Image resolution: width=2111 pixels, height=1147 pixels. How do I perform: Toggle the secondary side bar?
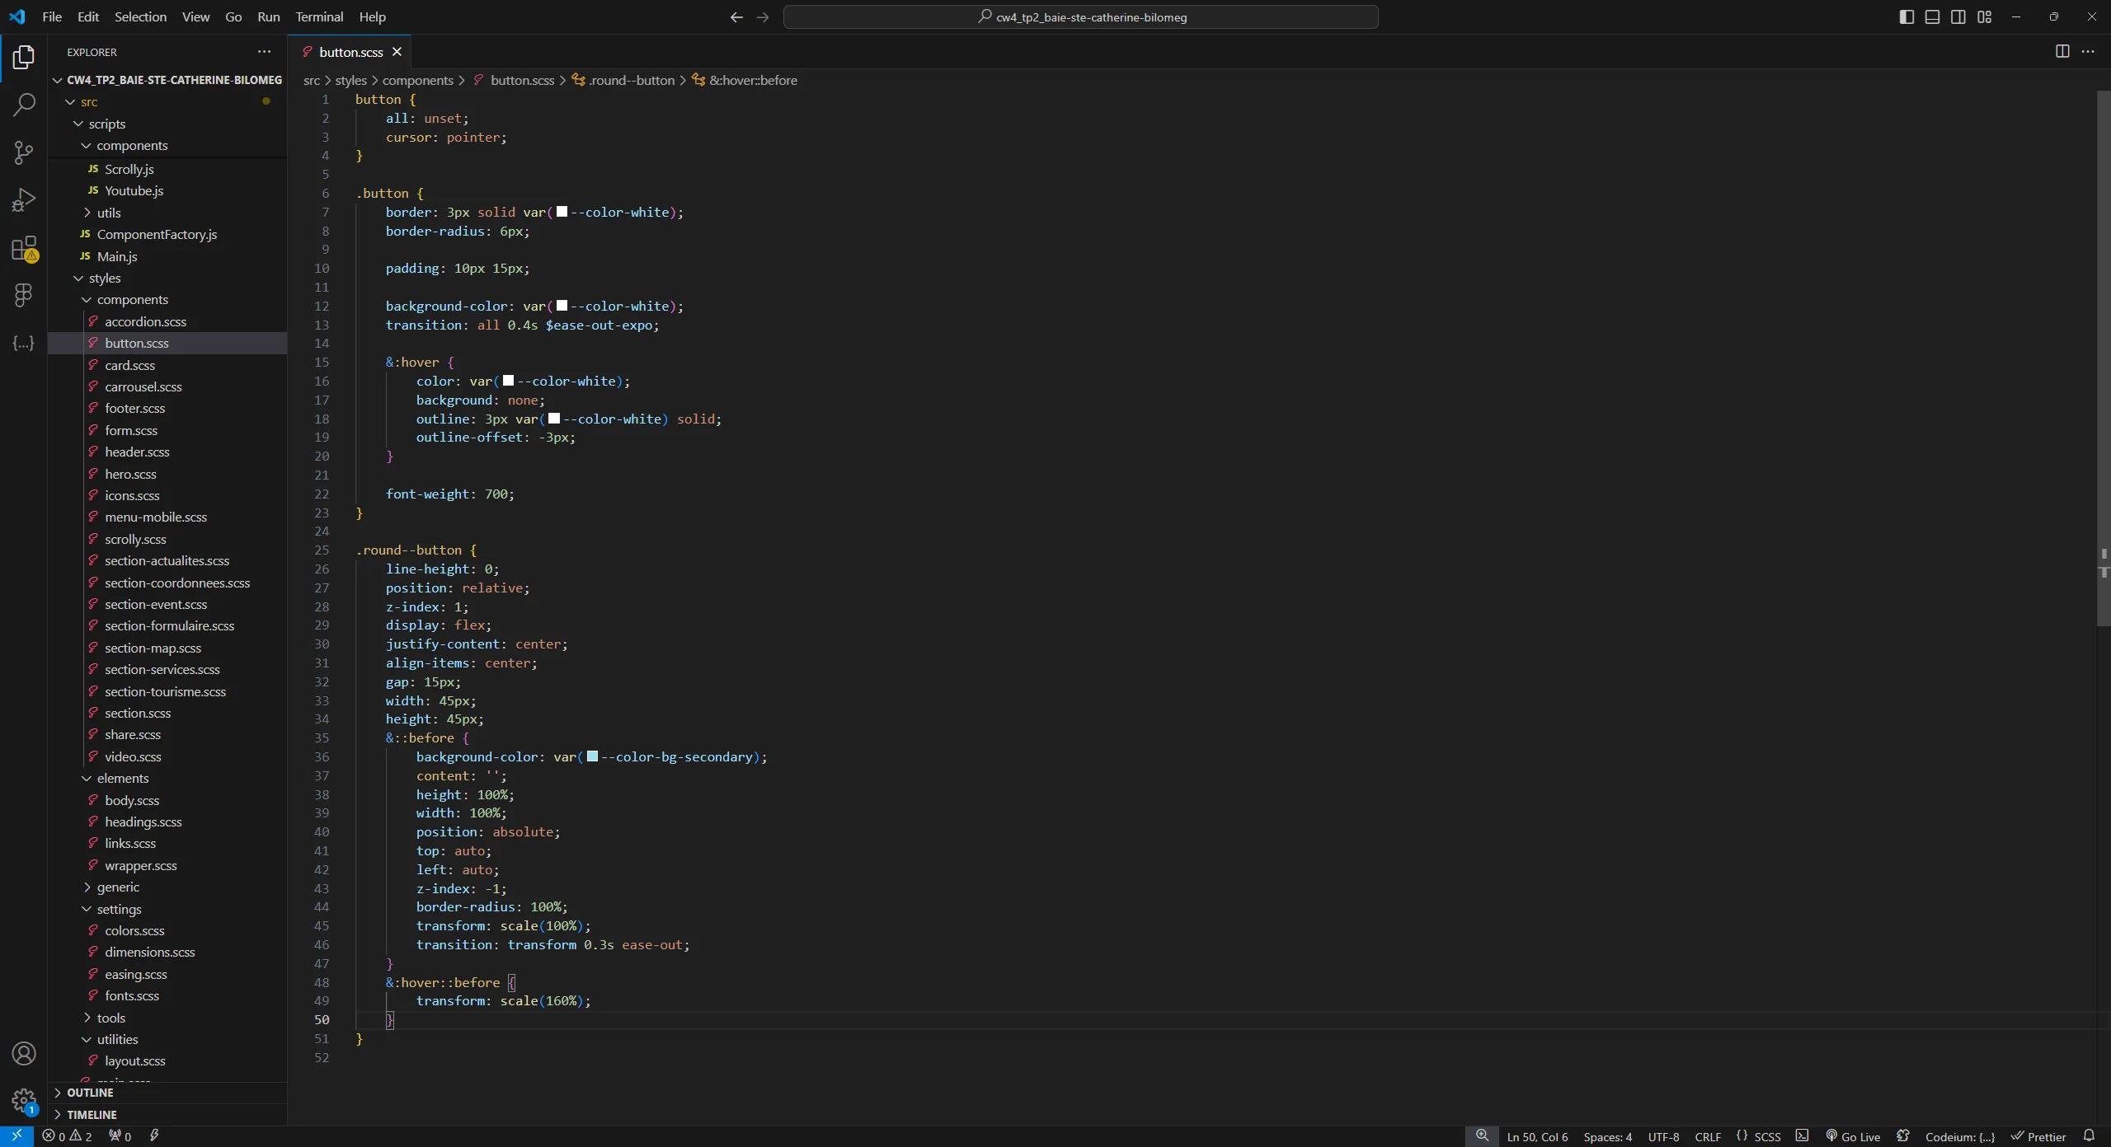(x=1958, y=16)
